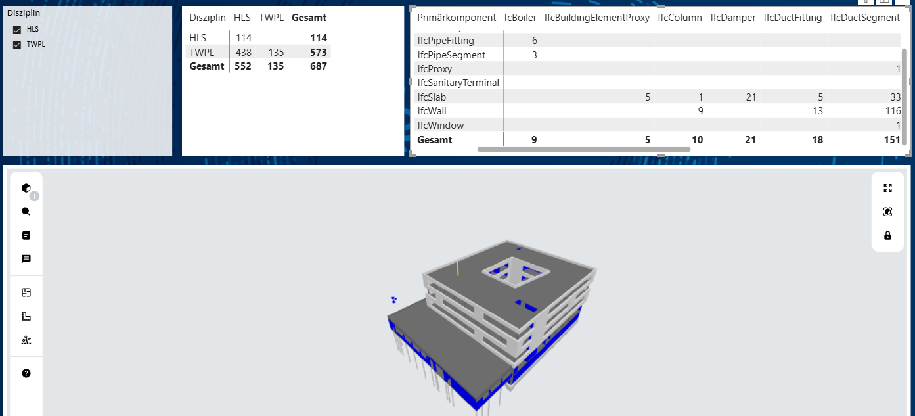915x416 pixels.
Task: Open the models cube icon in viewer sidebar
Action: click(26, 188)
